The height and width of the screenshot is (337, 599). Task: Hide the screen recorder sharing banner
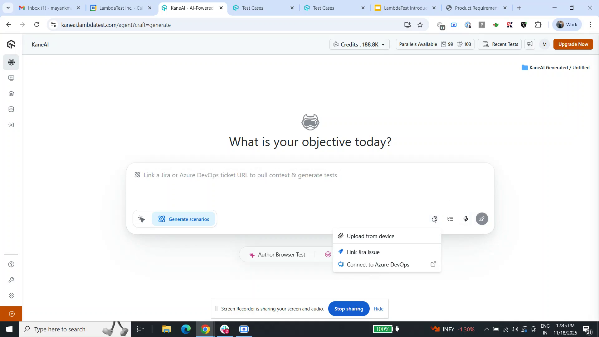tap(378, 309)
